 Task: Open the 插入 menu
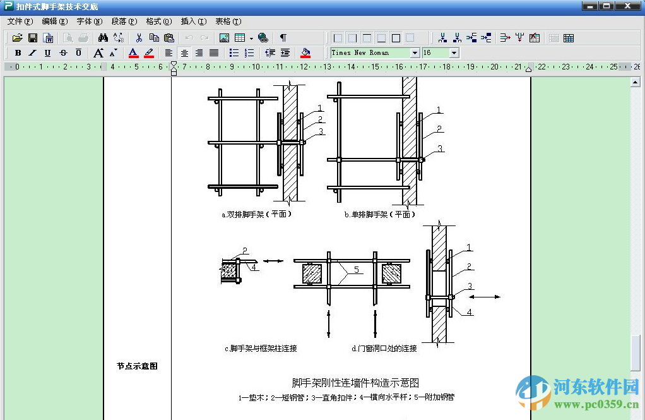(x=193, y=21)
